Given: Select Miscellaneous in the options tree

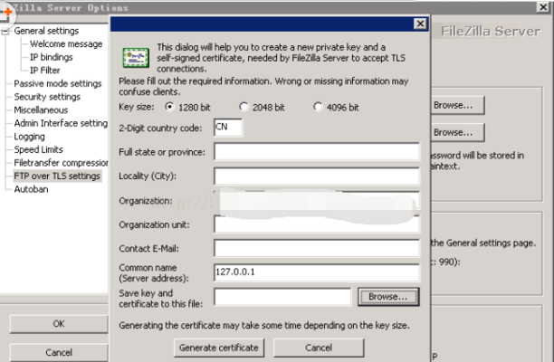Looking at the screenshot, I should pos(41,110).
